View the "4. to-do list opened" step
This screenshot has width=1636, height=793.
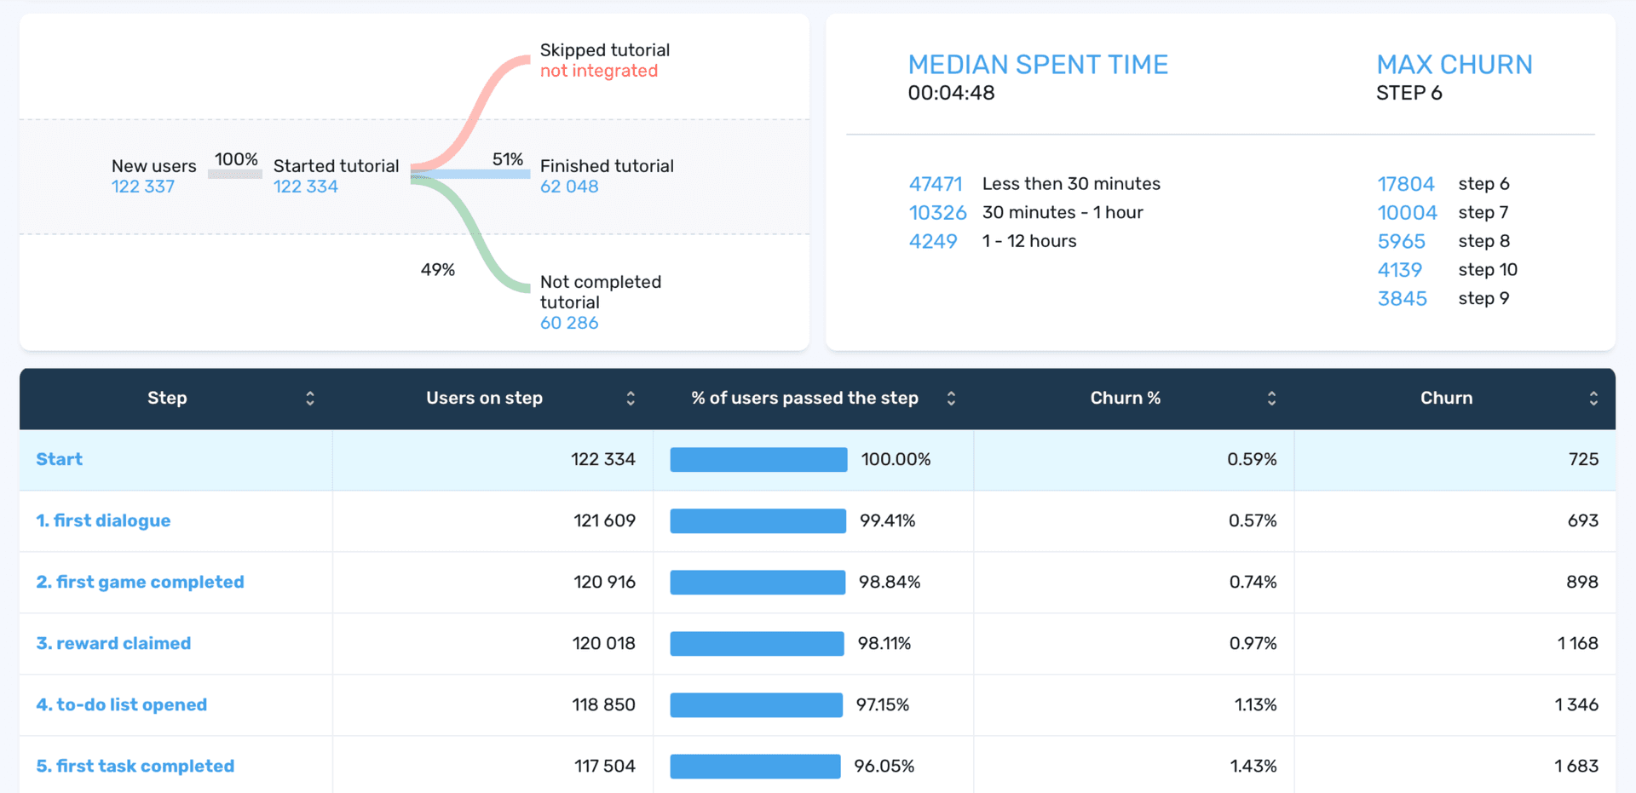tap(121, 704)
